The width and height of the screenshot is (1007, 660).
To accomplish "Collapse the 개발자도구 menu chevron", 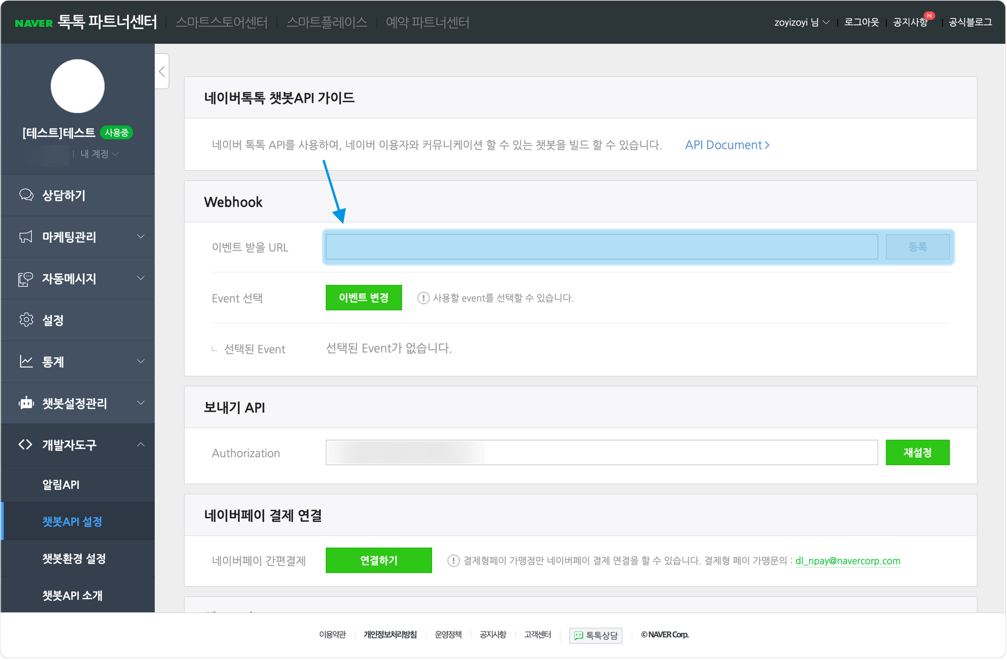I will (x=141, y=445).
